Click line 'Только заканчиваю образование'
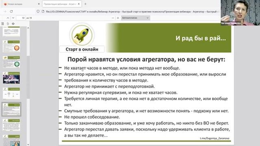This screenshot has width=260, height=146. point(146,123)
